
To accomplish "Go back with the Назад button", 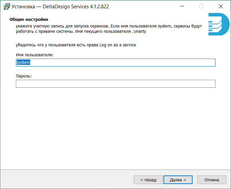I will tap(148, 180).
